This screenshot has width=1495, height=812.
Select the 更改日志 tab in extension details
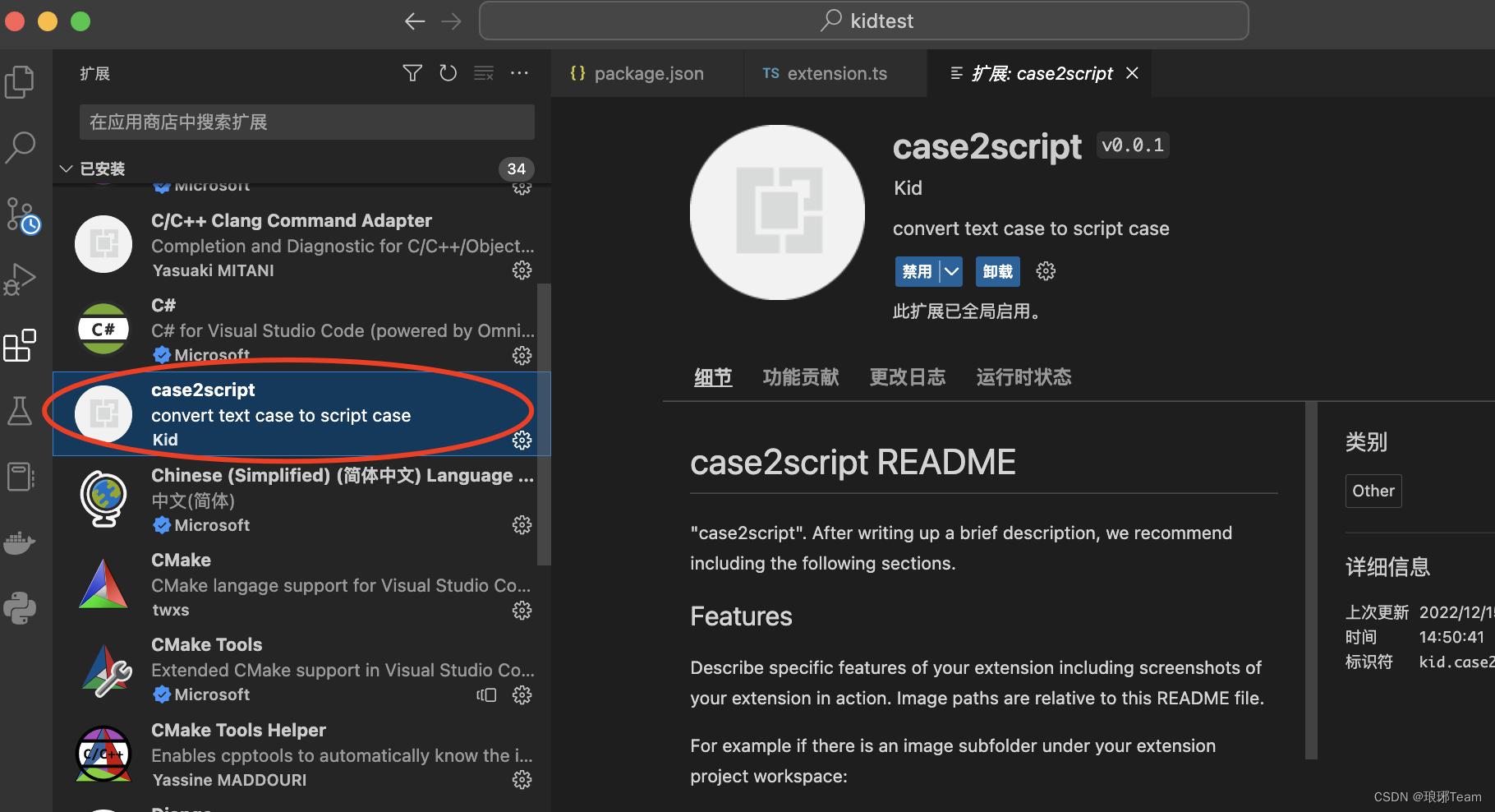(907, 376)
